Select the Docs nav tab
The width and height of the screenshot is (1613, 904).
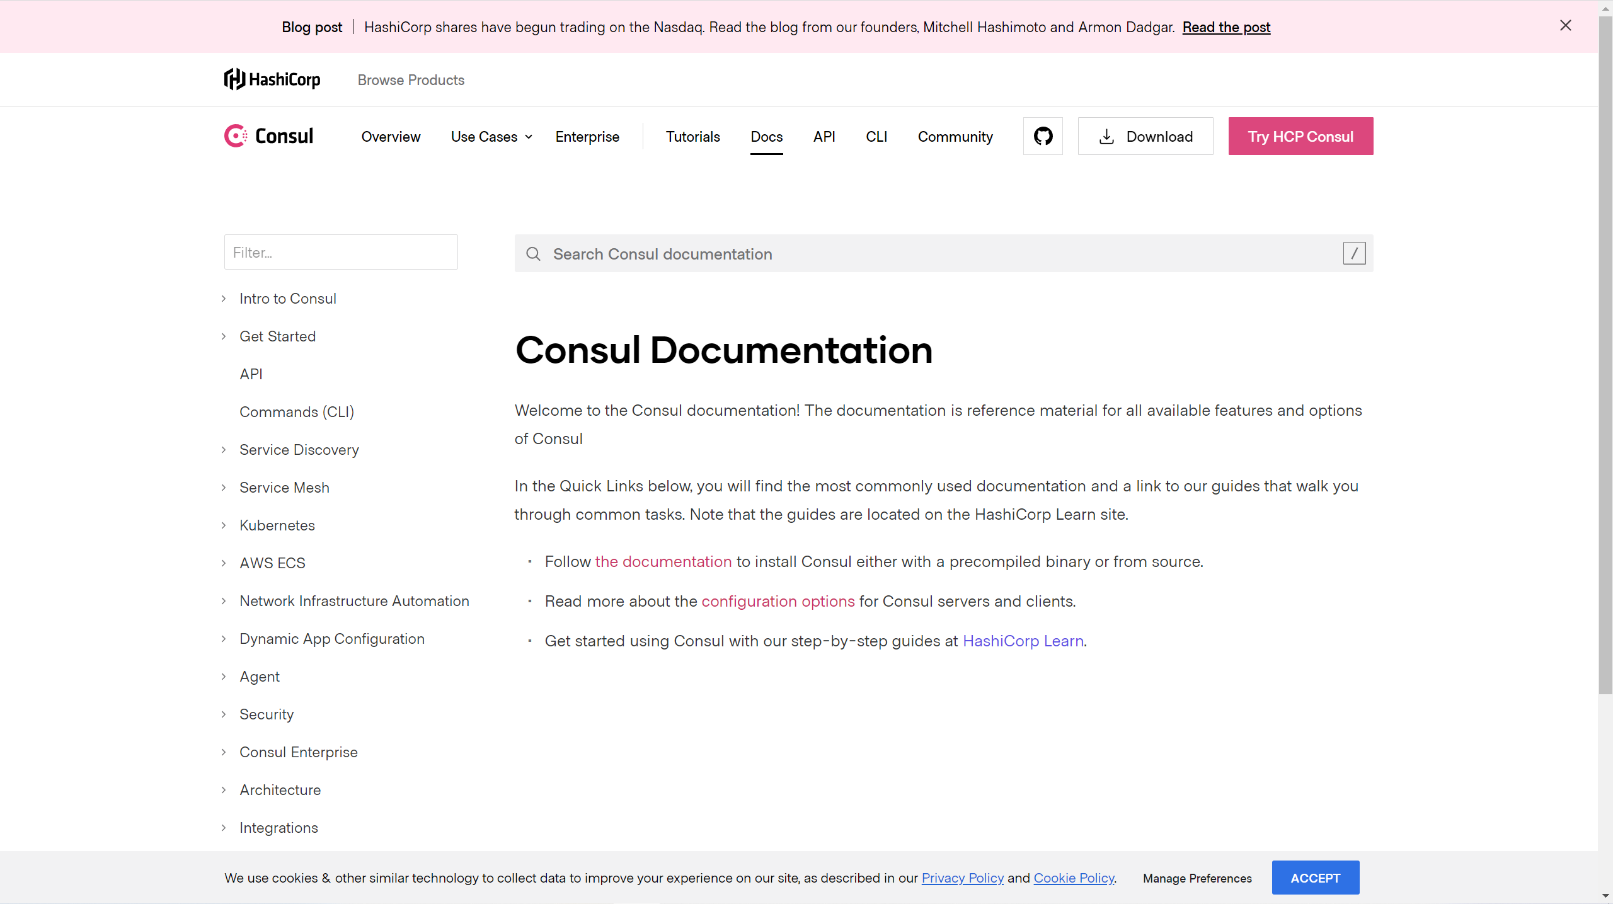point(766,137)
